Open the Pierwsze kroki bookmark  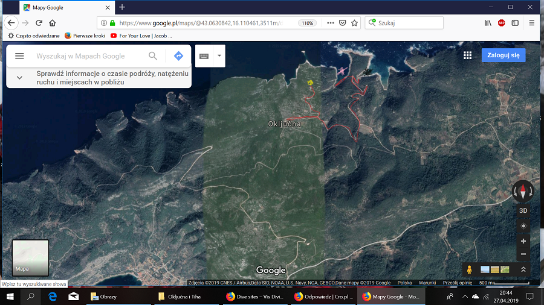tap(85, 36)
